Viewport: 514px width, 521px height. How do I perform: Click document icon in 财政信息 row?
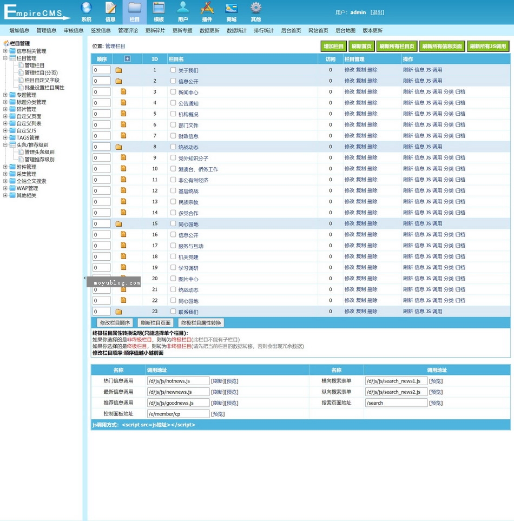click(123, 135)
